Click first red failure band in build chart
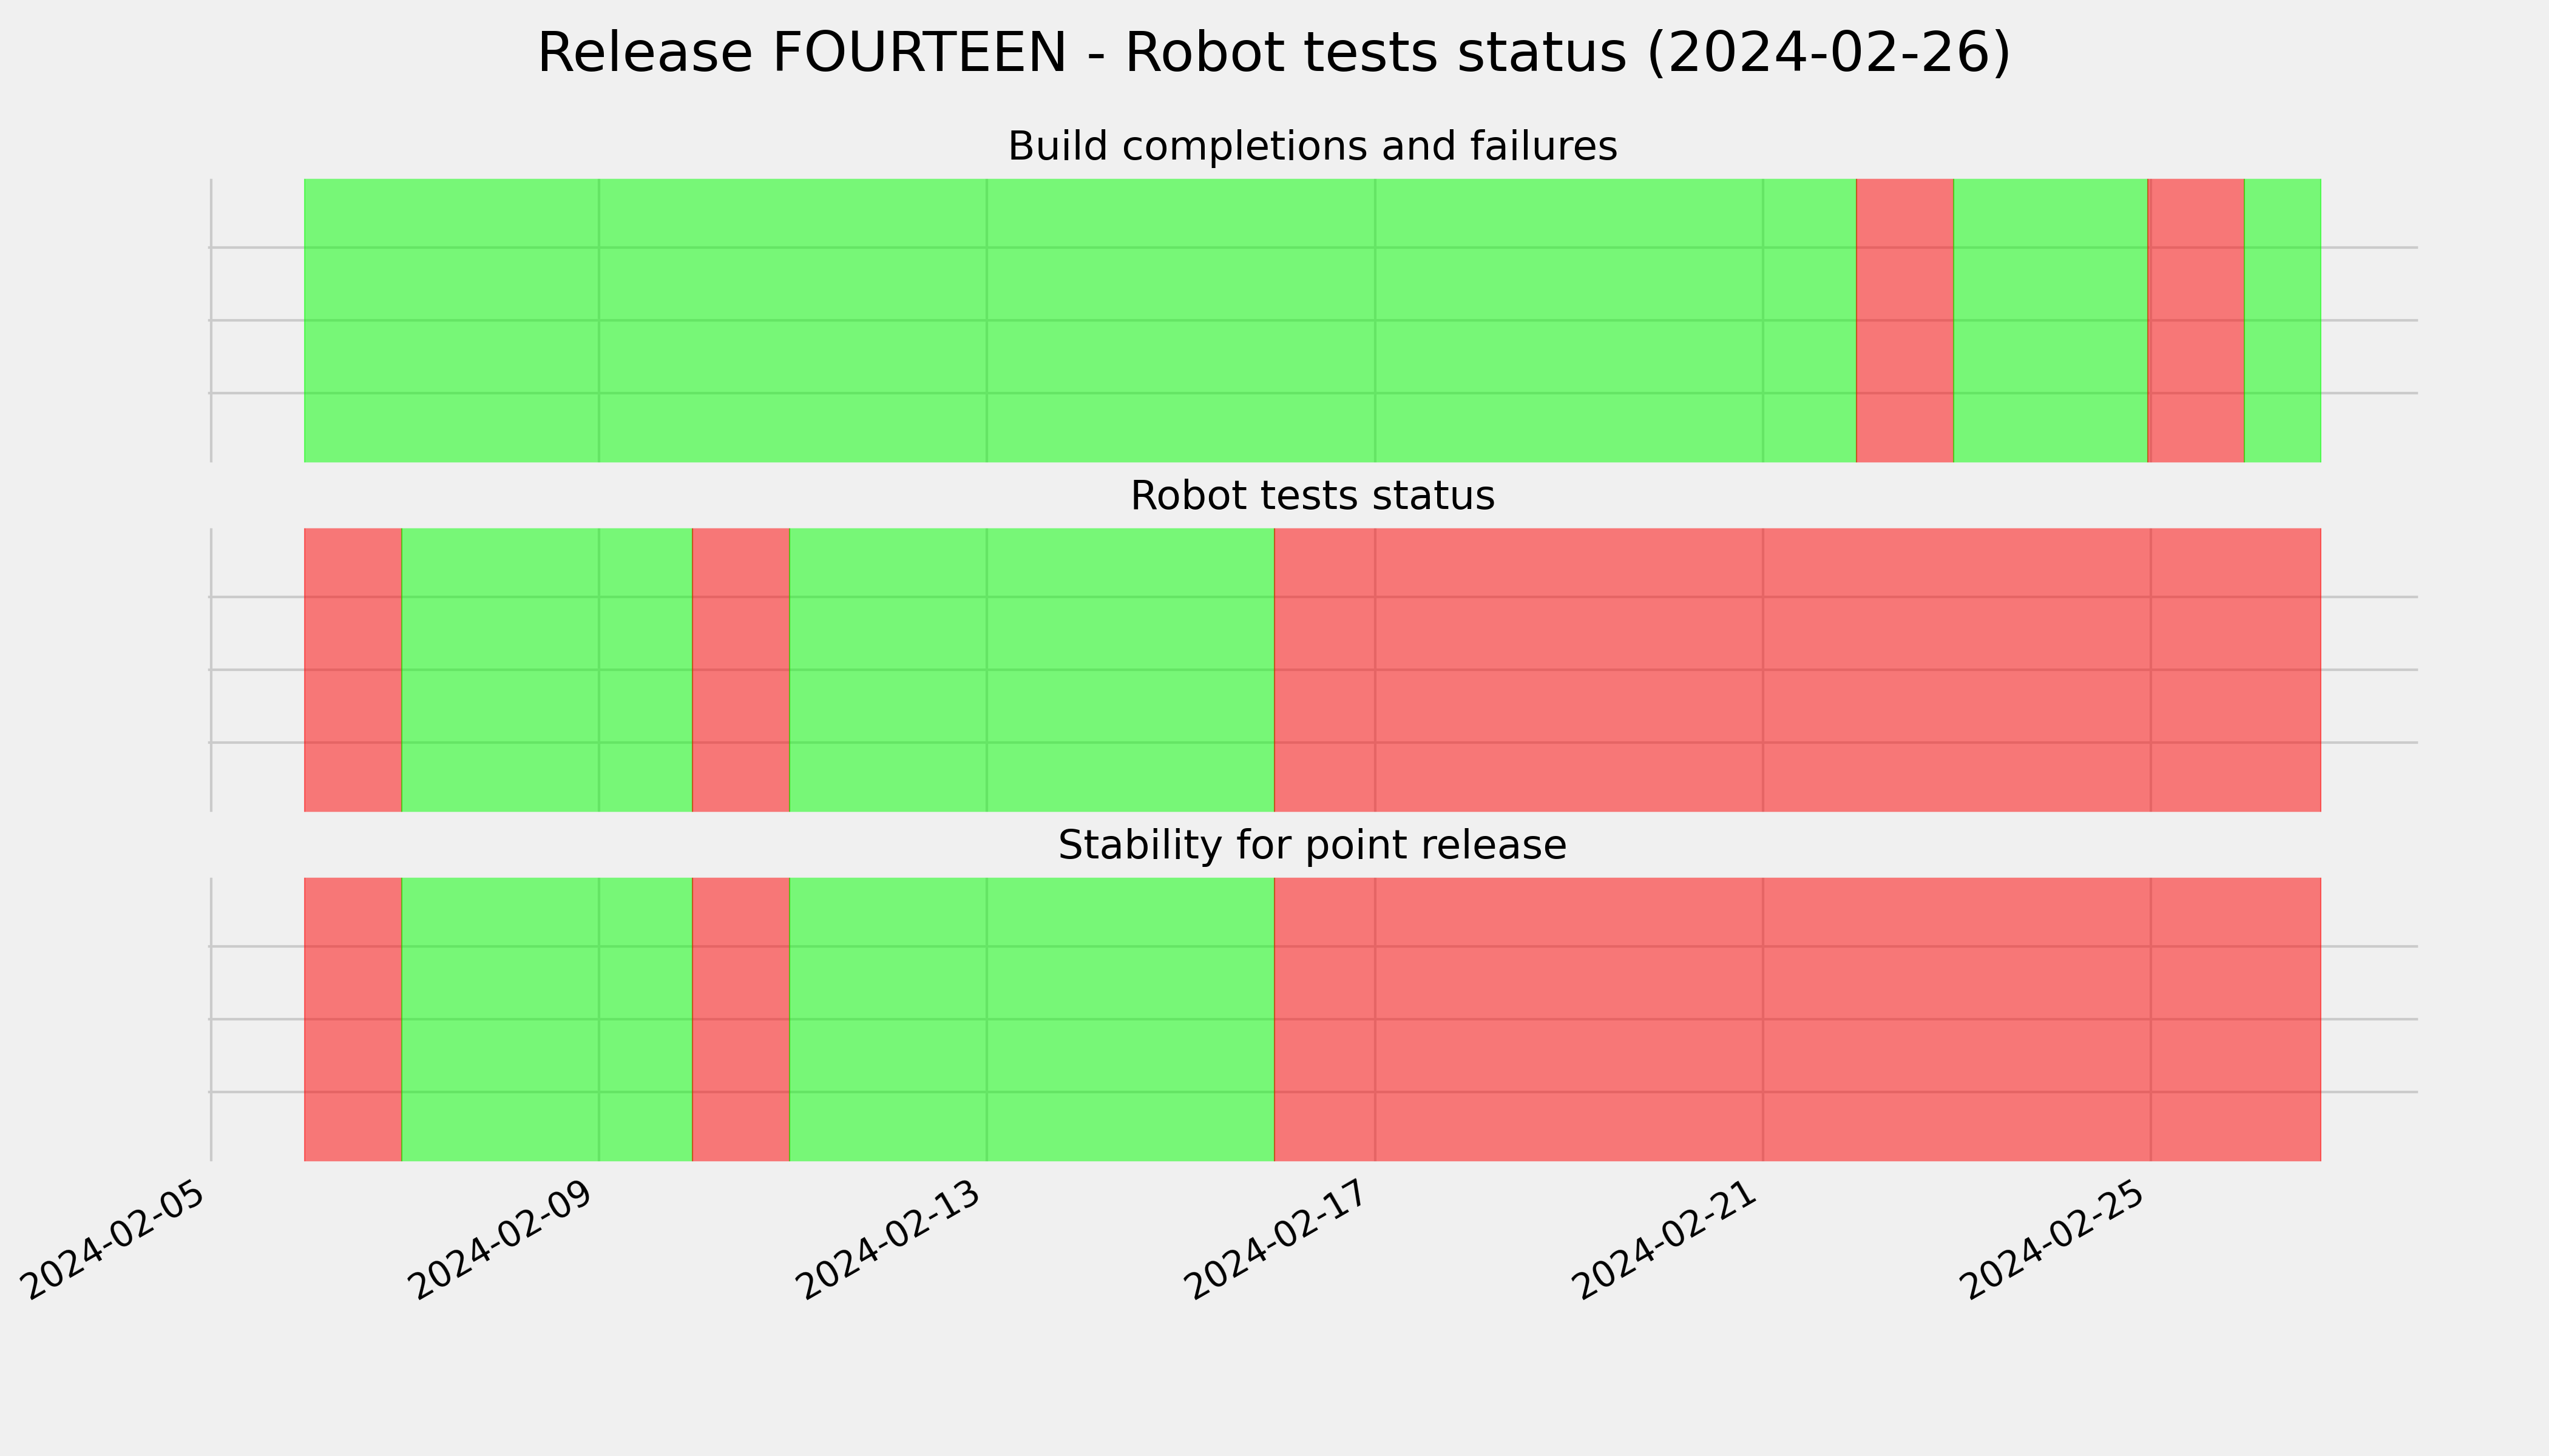This screenshot has height=1456, width=2549. click(x=1904, y=320)
